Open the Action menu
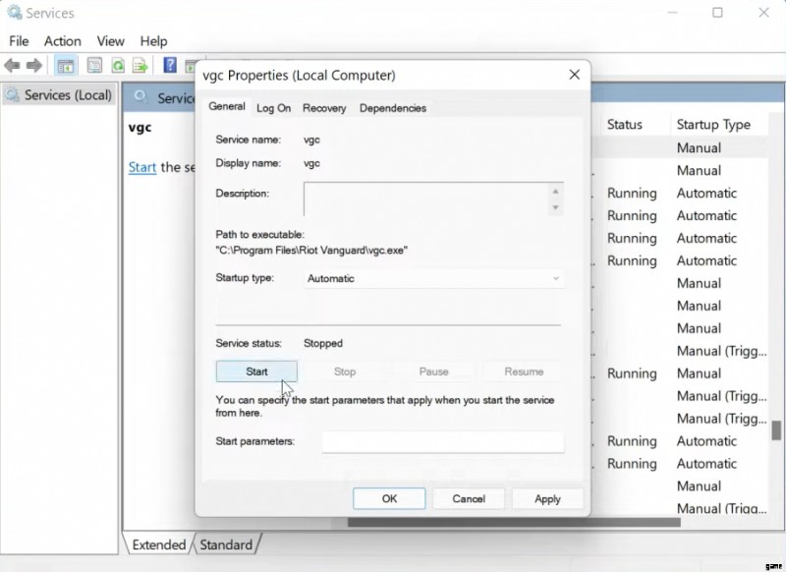 point(62,40)
